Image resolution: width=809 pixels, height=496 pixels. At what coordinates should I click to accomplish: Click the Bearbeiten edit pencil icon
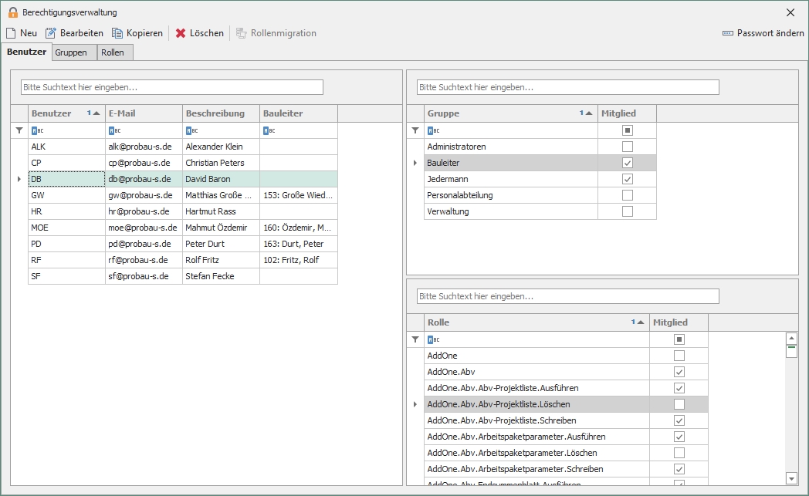pos(51,33)
